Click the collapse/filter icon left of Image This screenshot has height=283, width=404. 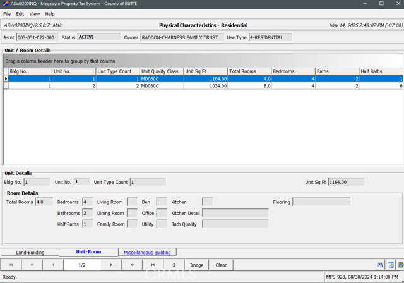[x=174, y=265]
